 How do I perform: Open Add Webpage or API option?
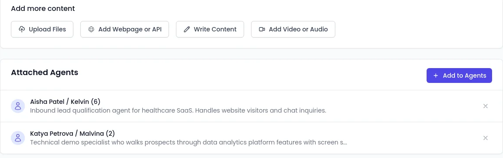[x=124, y=29]
